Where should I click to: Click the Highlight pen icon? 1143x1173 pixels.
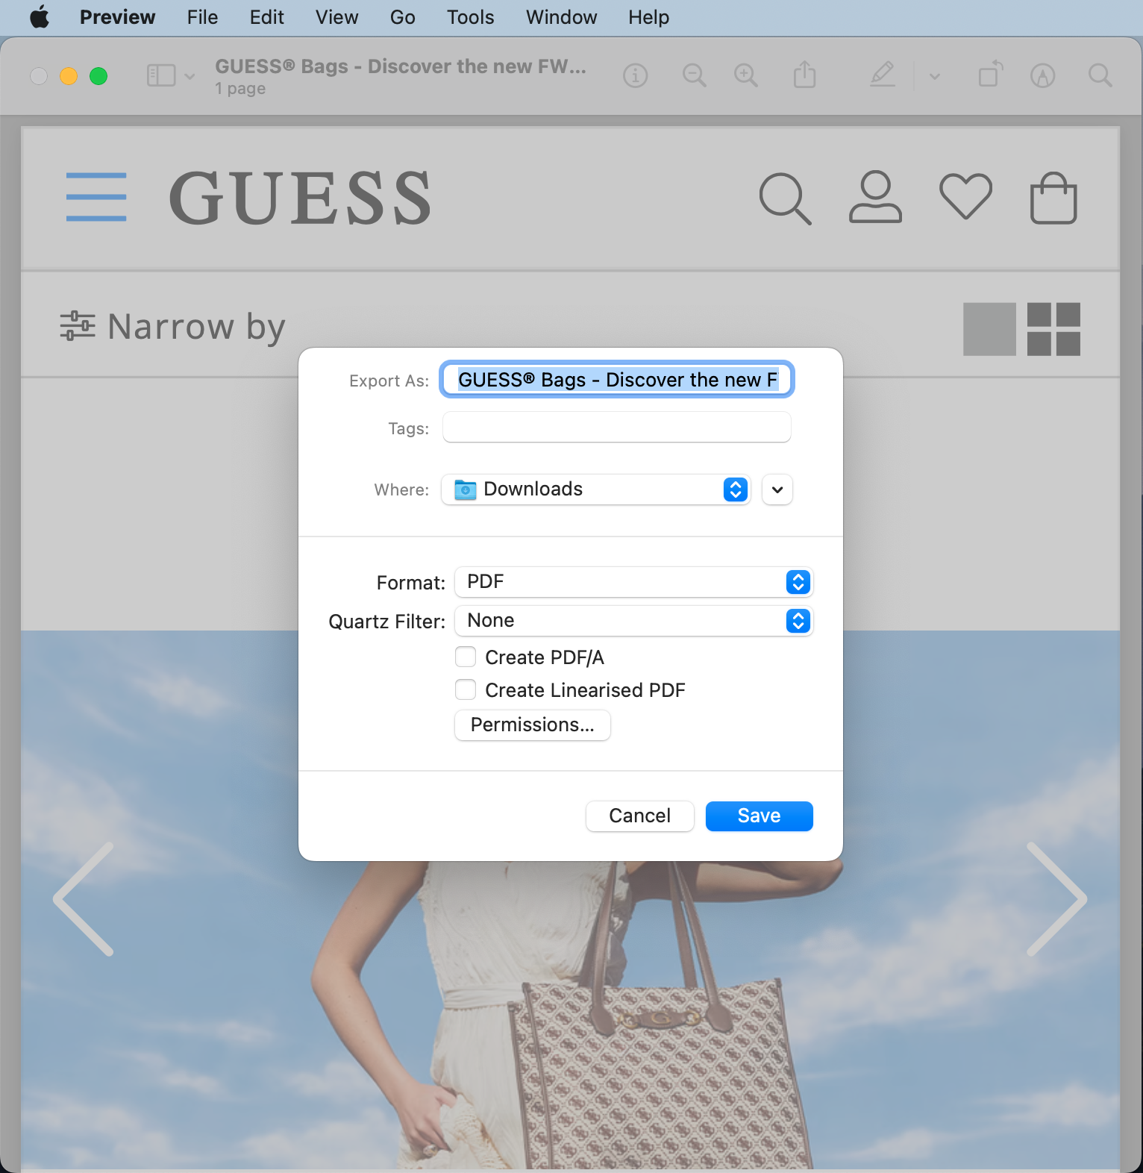[x=883, y=75]
